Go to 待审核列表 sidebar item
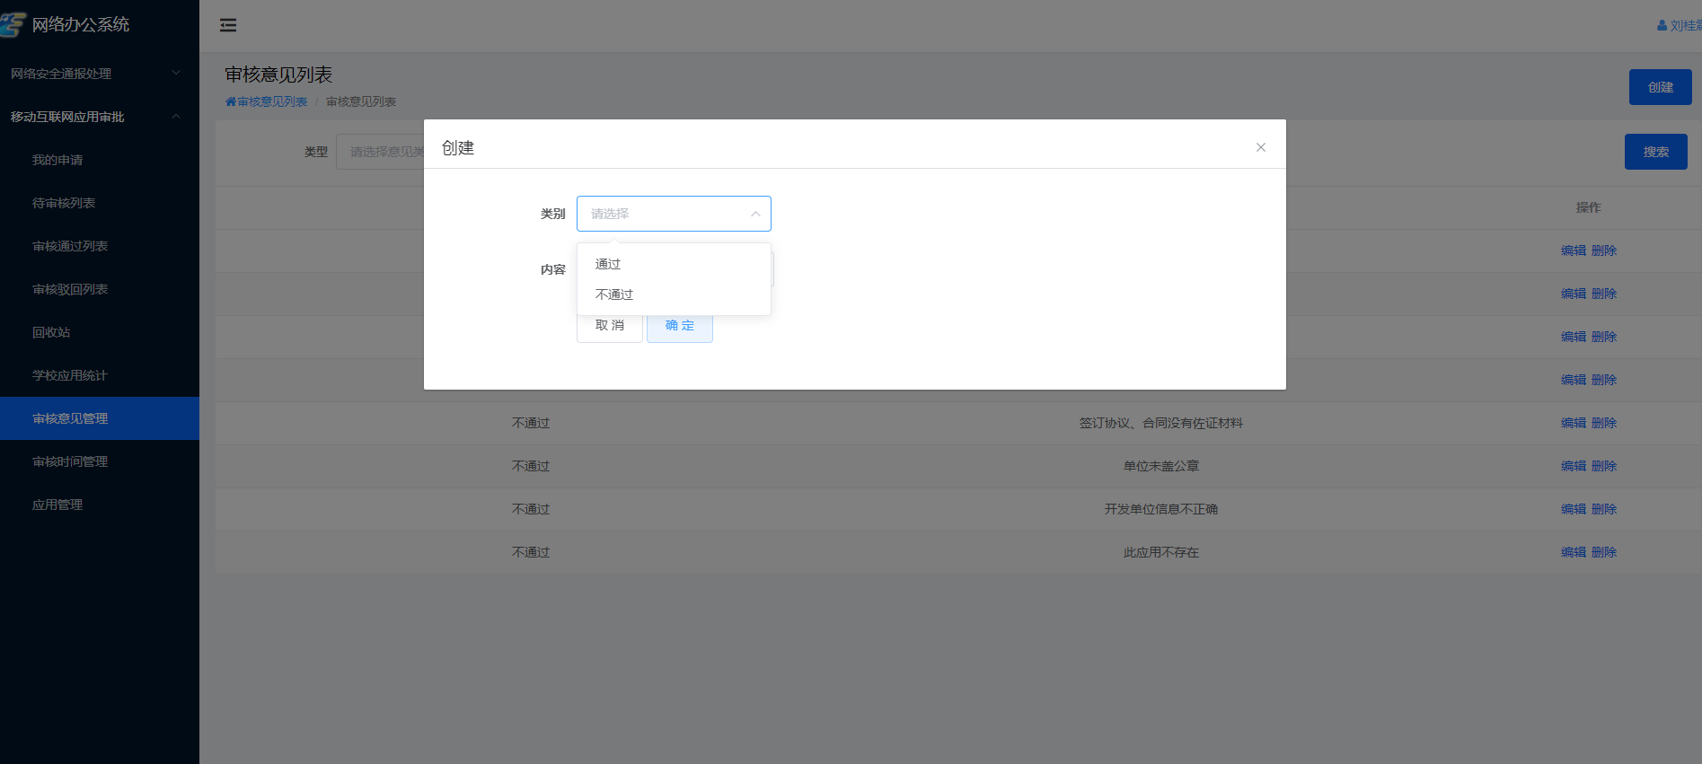This screenshot has height=764, width=1702. [64, 203]
